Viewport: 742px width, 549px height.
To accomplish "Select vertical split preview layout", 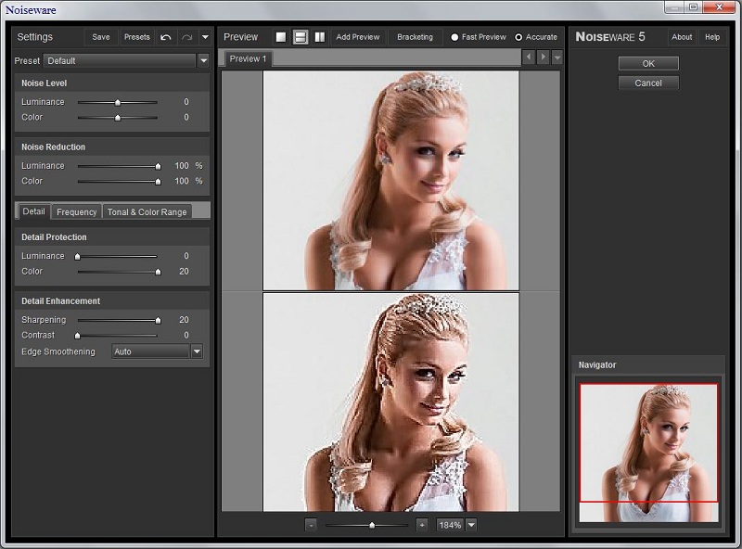I will click(x=319, y=37).
